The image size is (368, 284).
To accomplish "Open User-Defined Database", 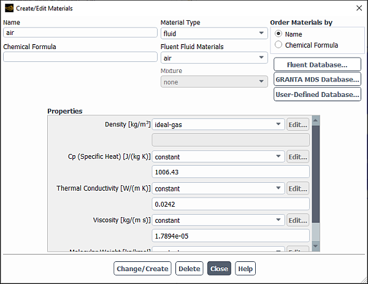I will (x=317, y=94).
